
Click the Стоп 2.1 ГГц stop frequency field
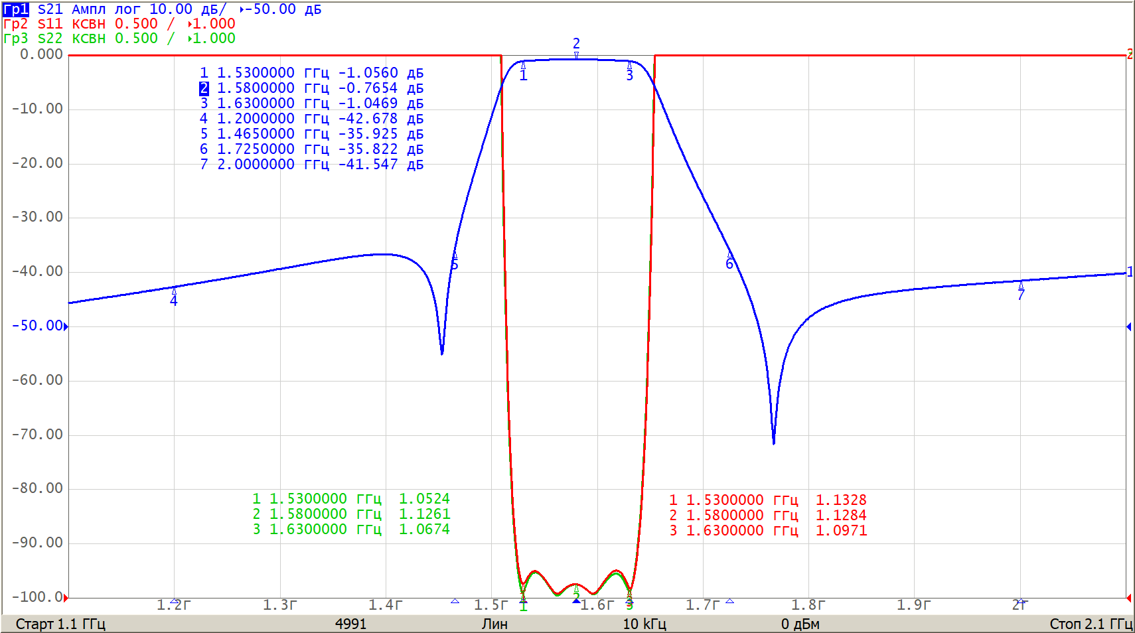coord(1091,624)
